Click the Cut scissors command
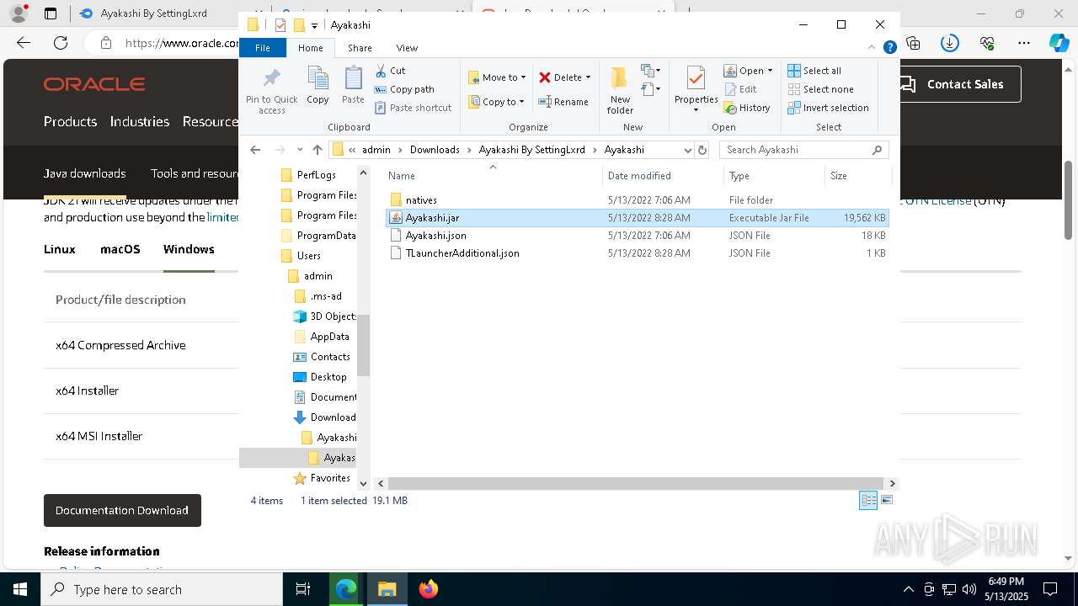Image resolution: width=1078 pixels, height=606 pixels. 390,71
